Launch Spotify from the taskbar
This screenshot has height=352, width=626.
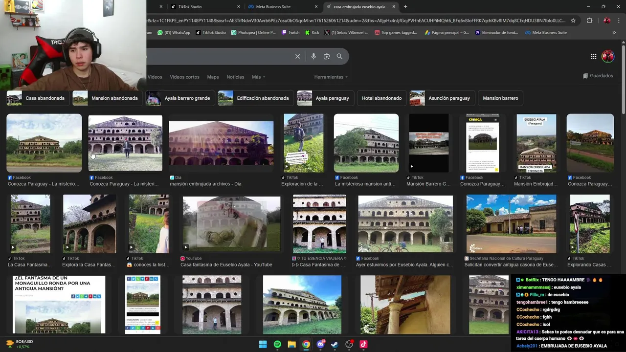tap(277, 344)
